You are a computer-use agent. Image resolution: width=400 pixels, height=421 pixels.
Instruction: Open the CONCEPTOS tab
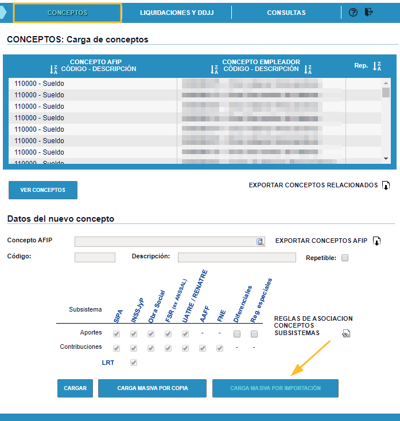tap(67, 13)
